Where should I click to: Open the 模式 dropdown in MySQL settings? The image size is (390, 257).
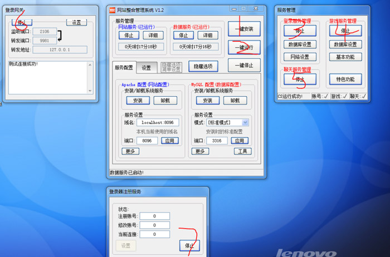(245, 122)
